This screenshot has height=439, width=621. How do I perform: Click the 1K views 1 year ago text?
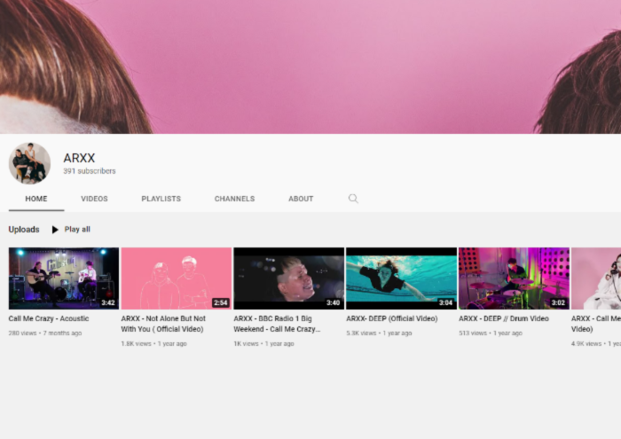point(263,343)
